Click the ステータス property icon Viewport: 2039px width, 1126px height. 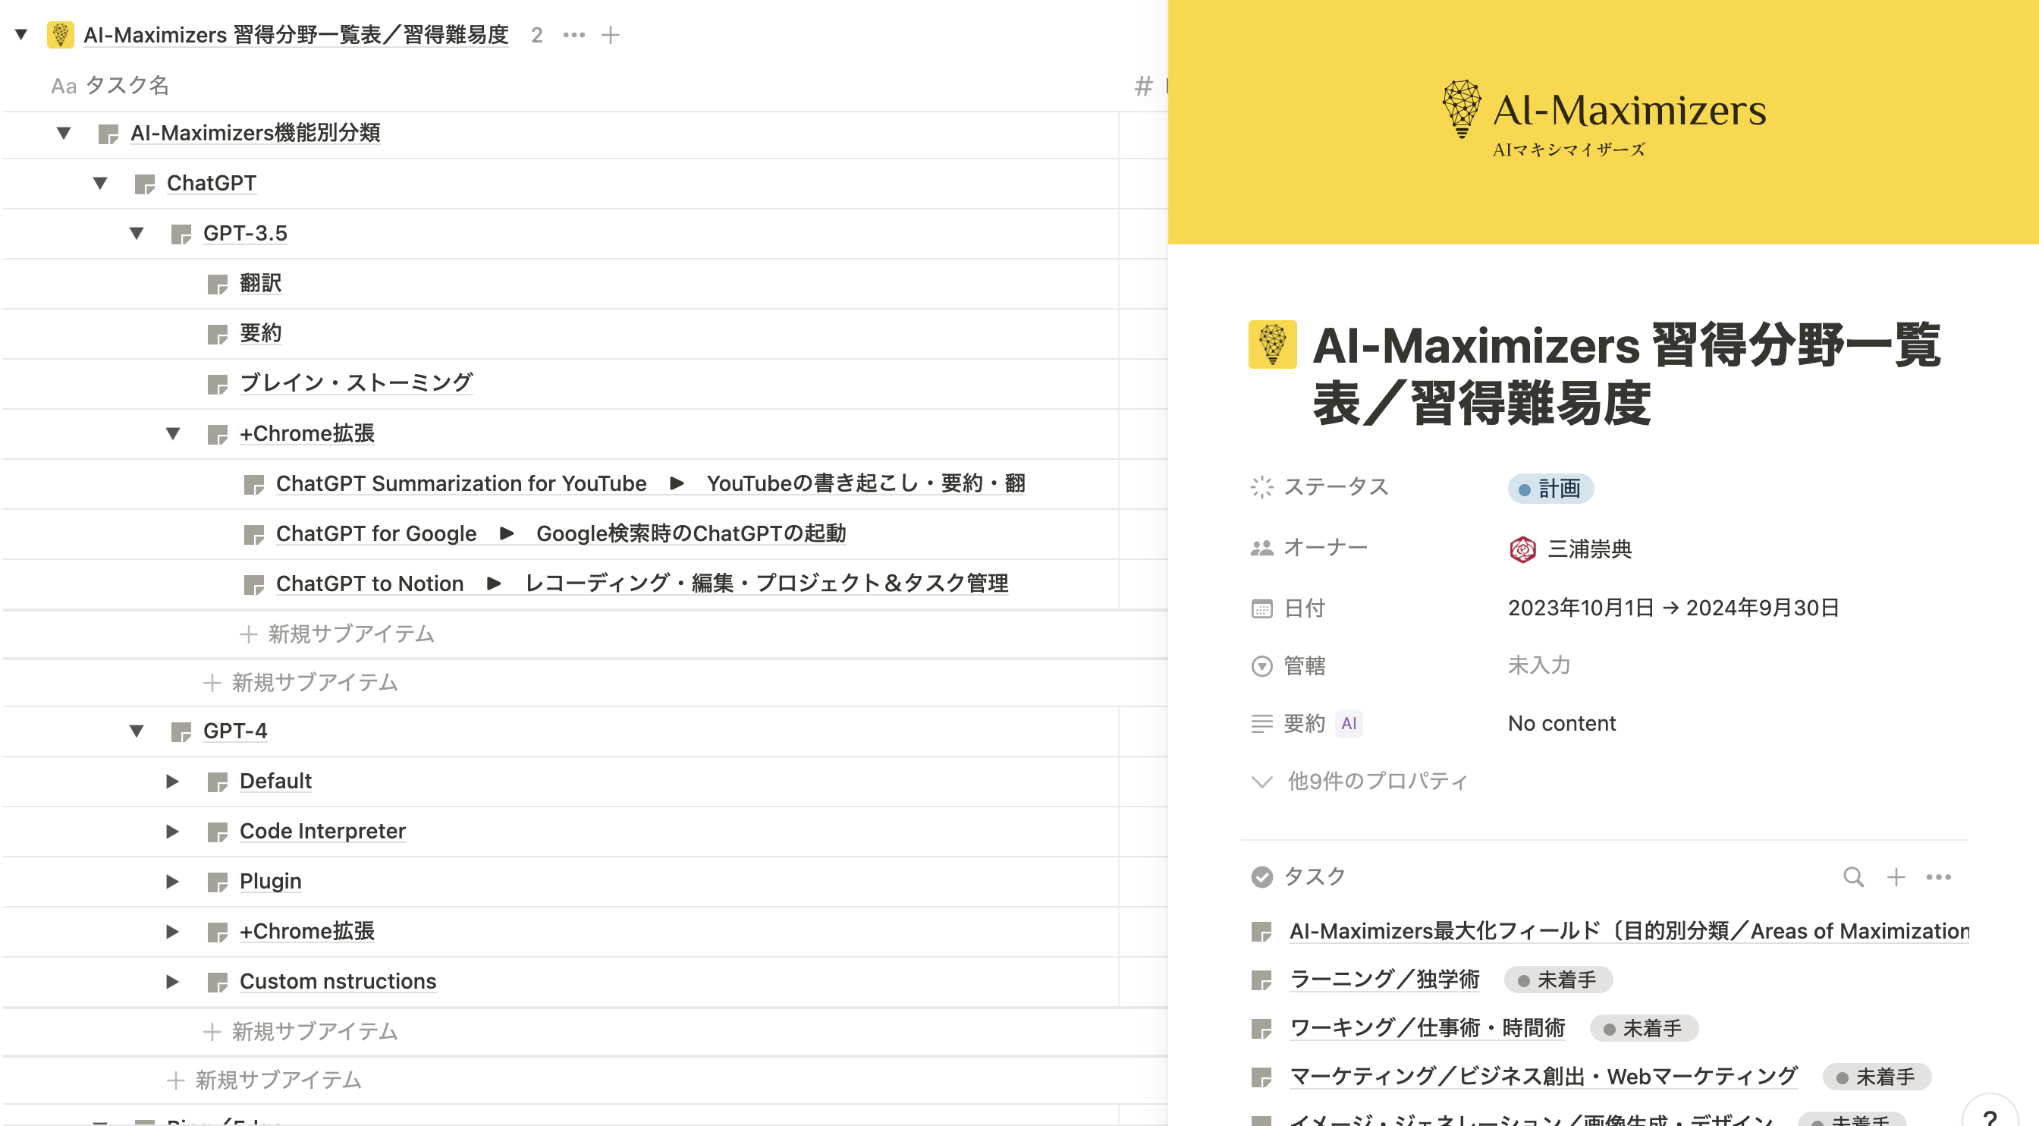click(x=1261, y=487)
